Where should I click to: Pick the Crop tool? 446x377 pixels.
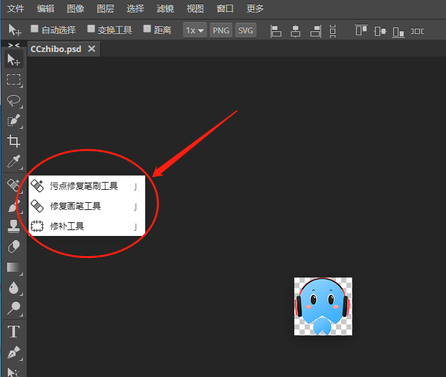point(14,141)
